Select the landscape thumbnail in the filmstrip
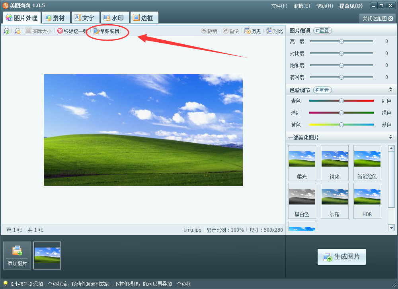The height and width of the screenshot is (289, 398). click(47, 256)
